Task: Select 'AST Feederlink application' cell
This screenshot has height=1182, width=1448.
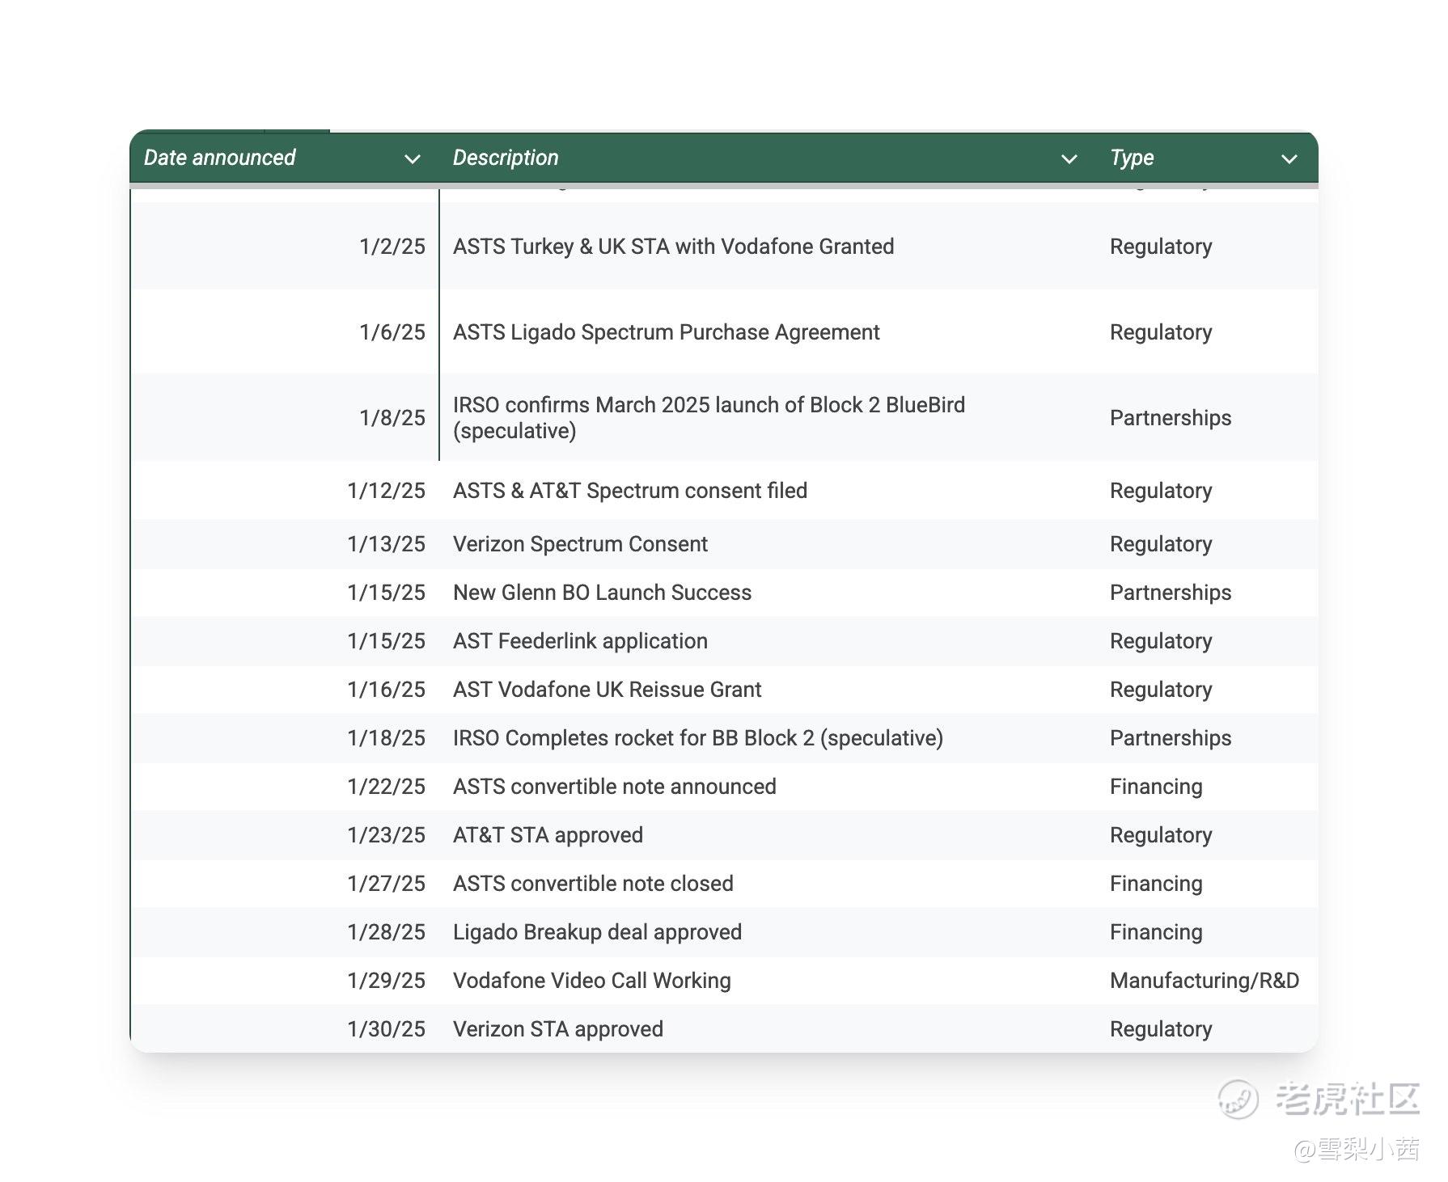Action: [x=580, y=641]
